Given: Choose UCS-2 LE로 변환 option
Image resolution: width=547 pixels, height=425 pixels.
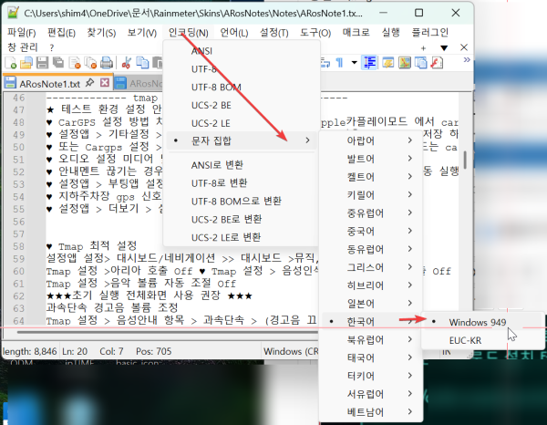Looking at the screenshot, I should click(242, 237).
